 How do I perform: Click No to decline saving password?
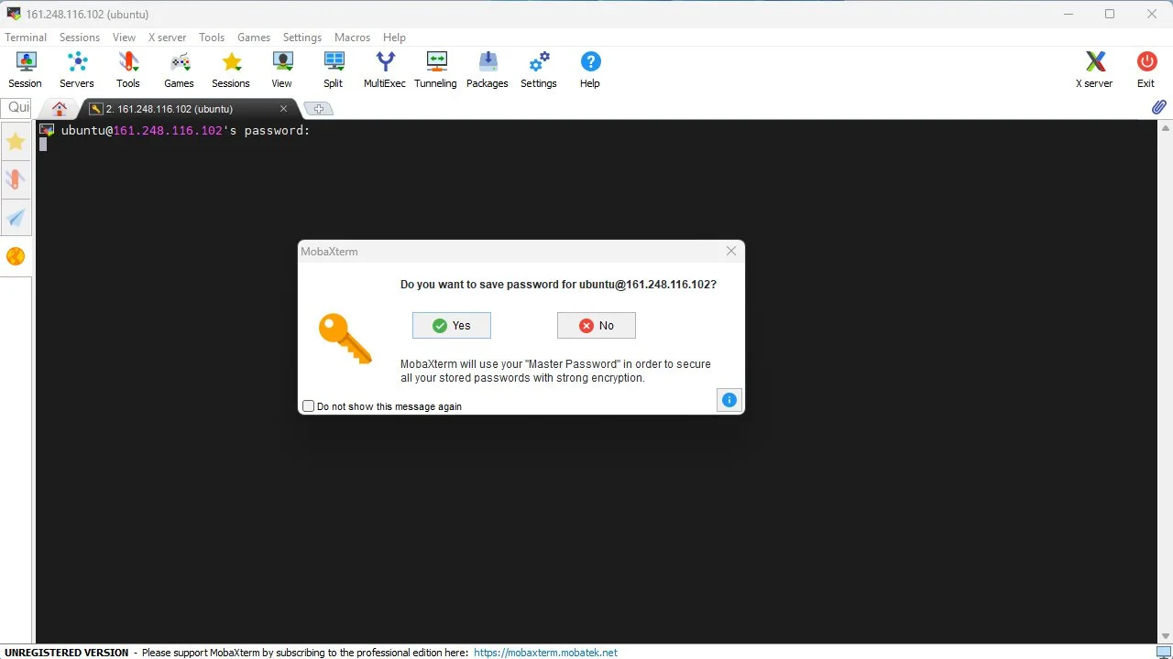click(597, 326)
